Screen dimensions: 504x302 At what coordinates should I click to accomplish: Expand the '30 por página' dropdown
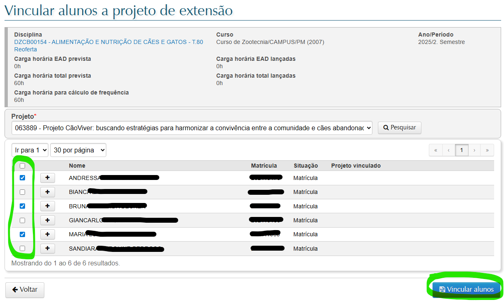pyautogui.click(x=78, y=150)
